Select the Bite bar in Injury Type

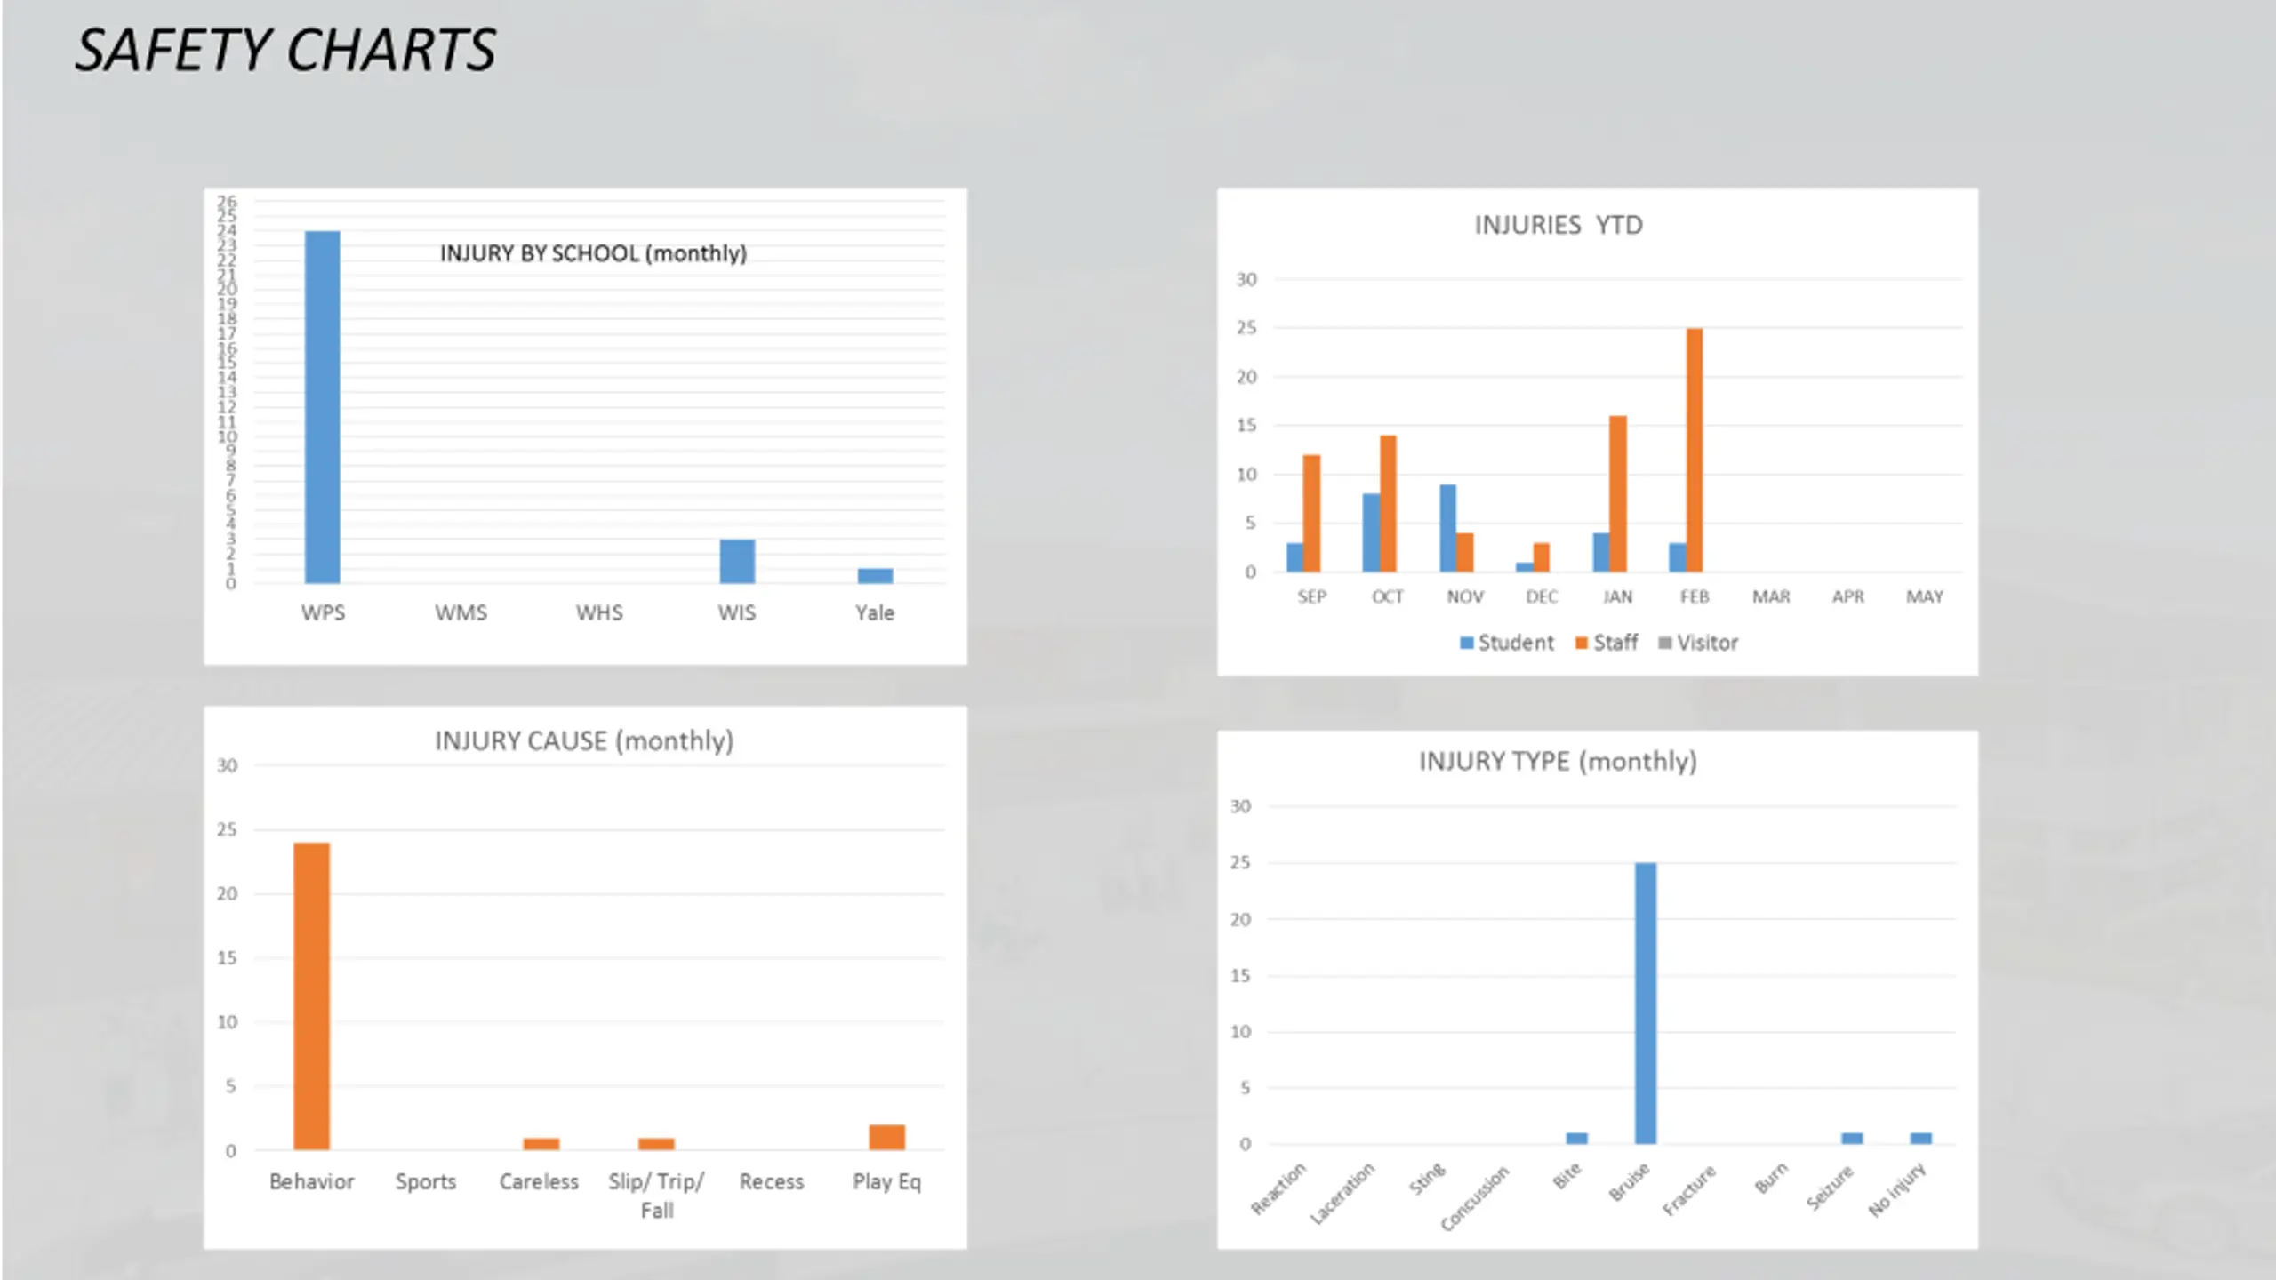tap(1576, 1139)
